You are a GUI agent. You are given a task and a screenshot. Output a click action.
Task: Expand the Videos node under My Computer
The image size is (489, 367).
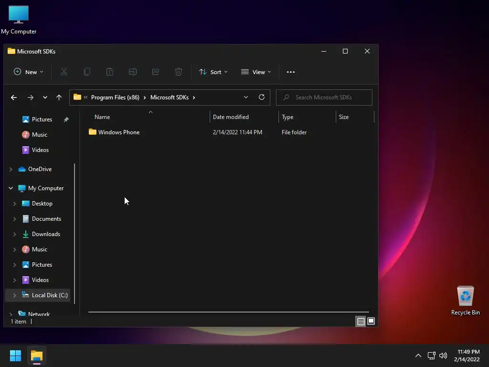[14, 280]
